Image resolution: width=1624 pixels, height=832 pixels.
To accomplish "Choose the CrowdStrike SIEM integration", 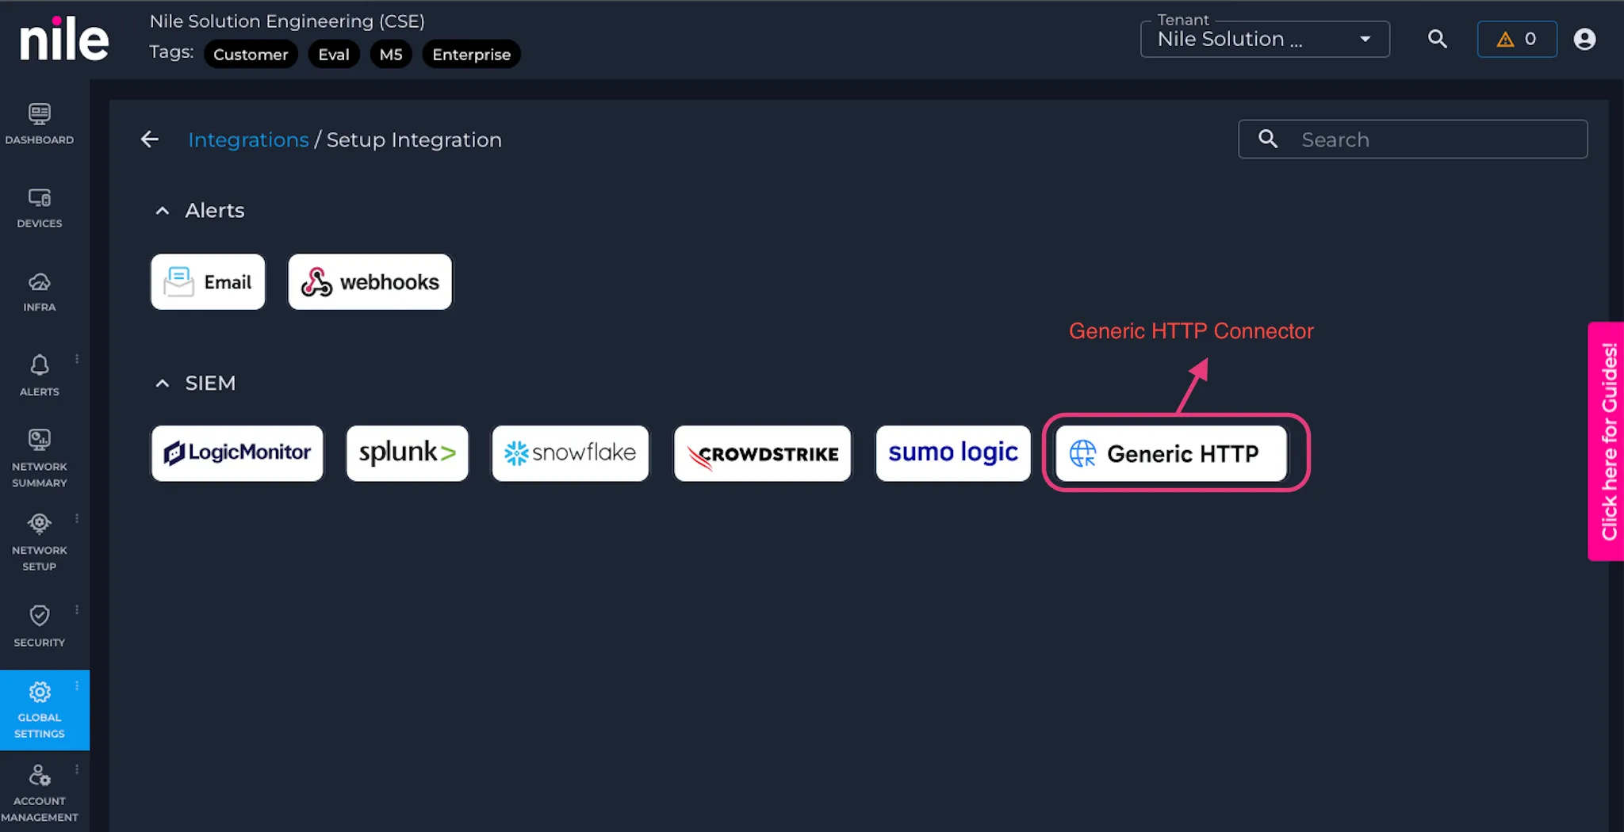I will [762, 453].
